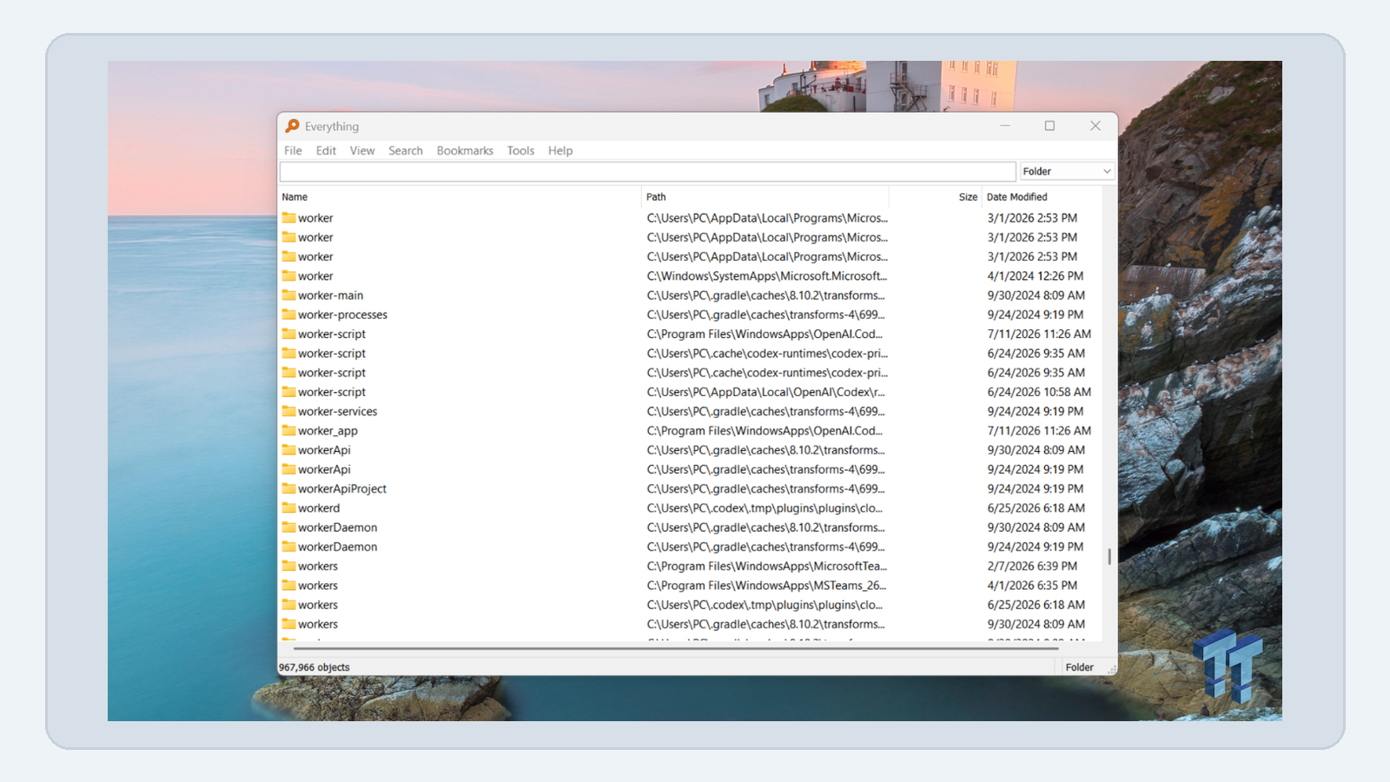Sort results by Size column header
This screenshot has width=1390, height=782.
968,197
